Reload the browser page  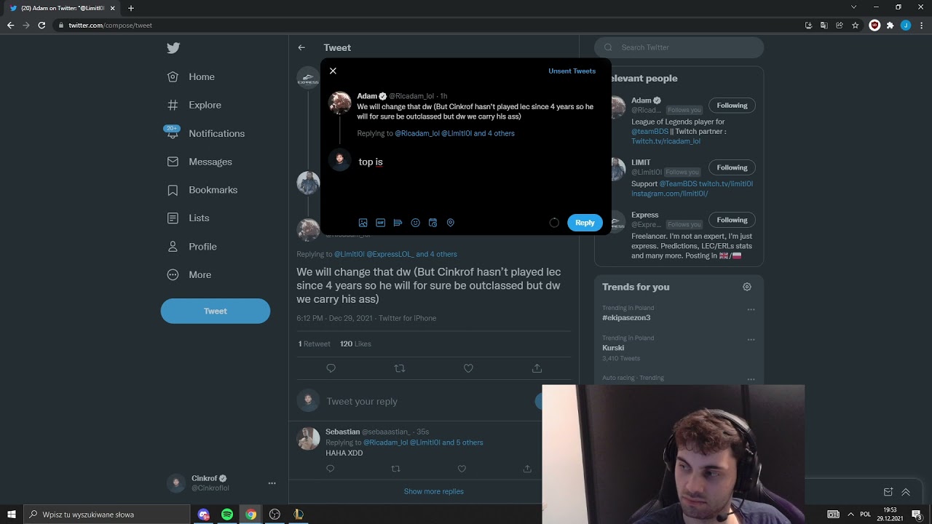(x=42, y=25)
